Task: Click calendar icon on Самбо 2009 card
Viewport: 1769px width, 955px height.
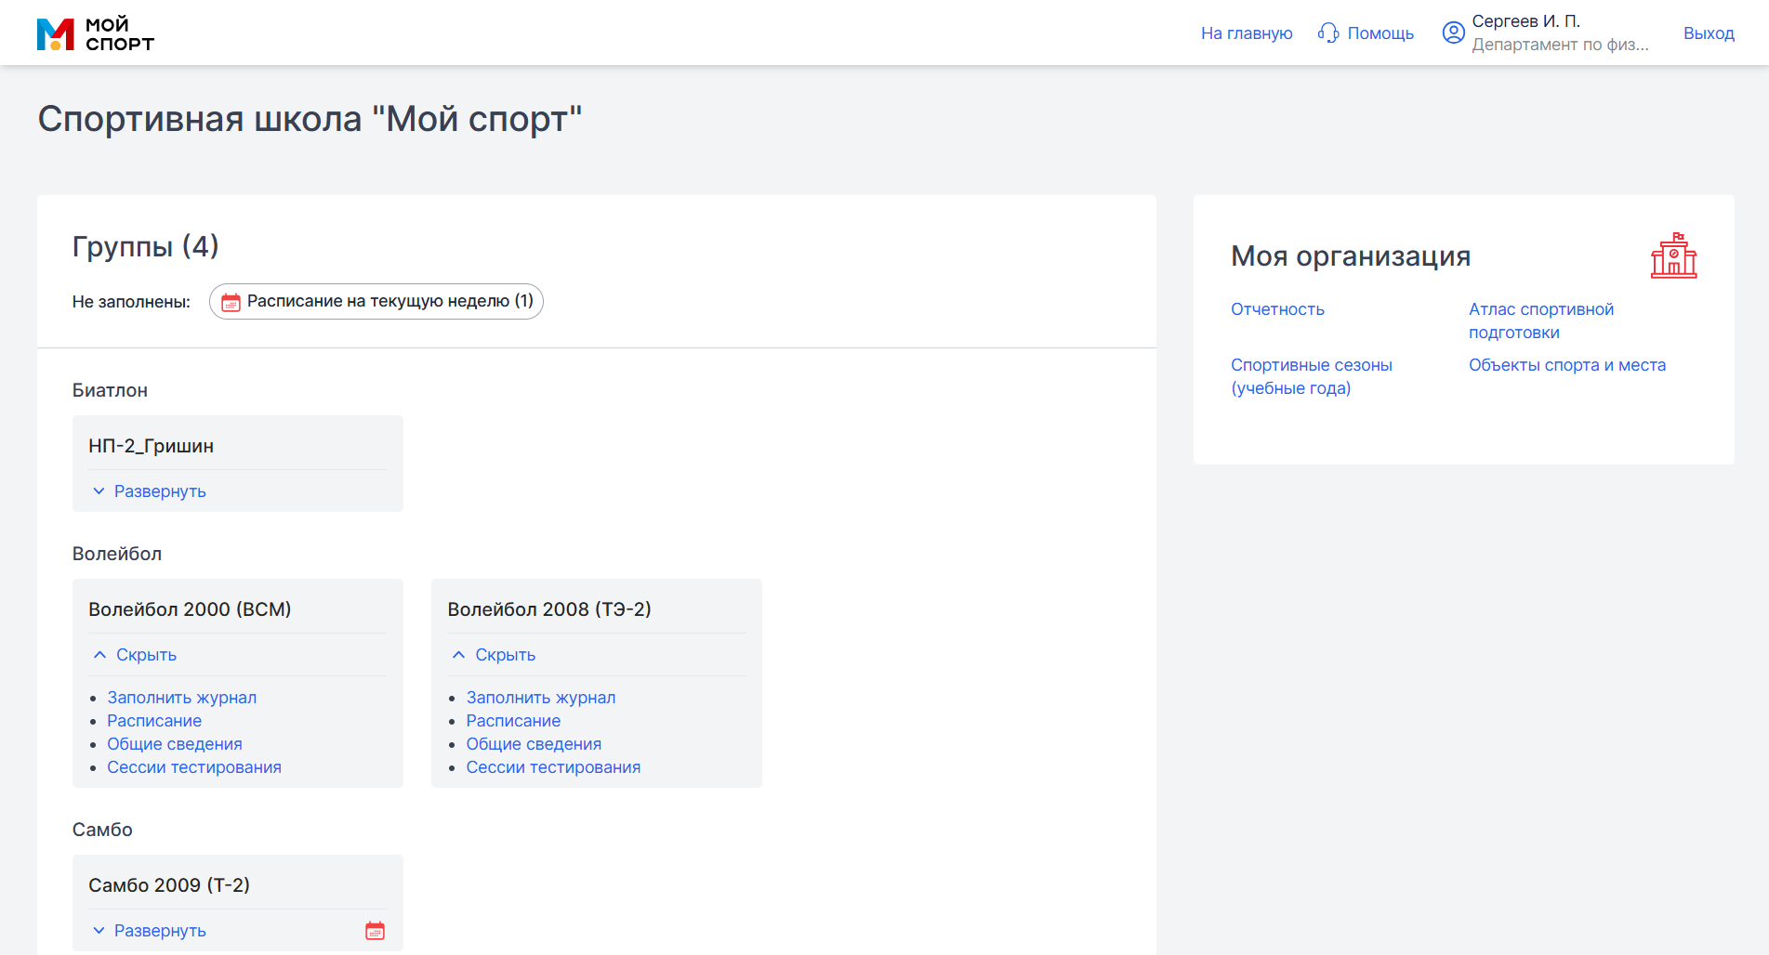Action: click(x=375, y=931)
